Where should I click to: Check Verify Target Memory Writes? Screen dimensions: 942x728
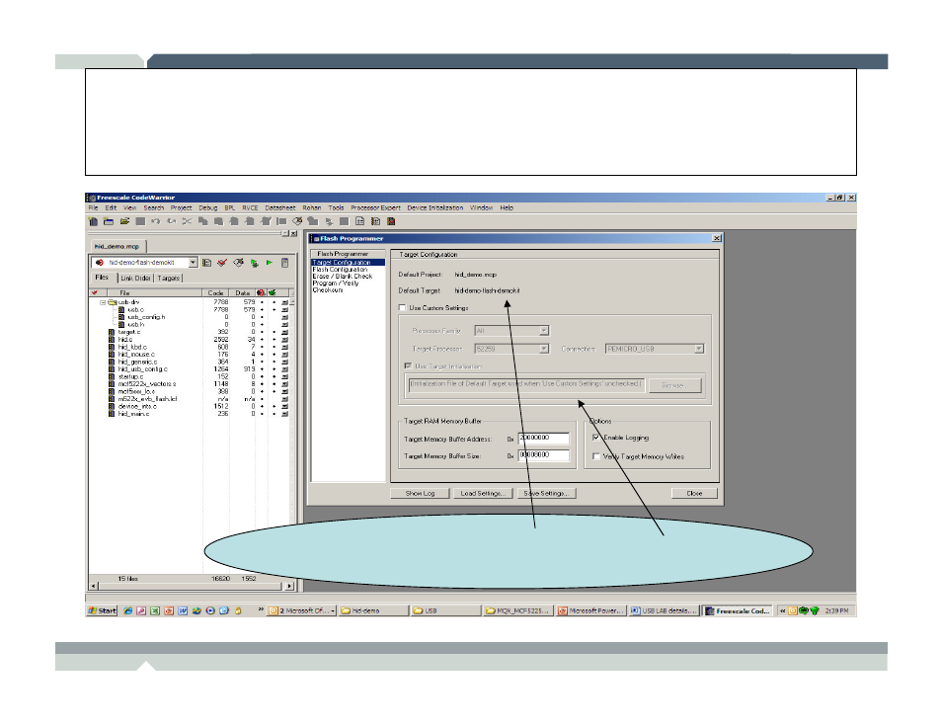tap(596, 457)
